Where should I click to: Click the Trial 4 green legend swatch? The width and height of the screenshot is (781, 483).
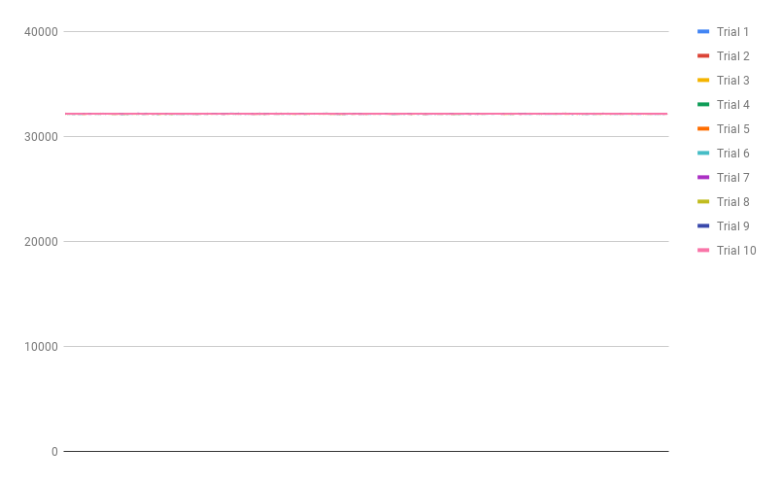pos(703,105)
